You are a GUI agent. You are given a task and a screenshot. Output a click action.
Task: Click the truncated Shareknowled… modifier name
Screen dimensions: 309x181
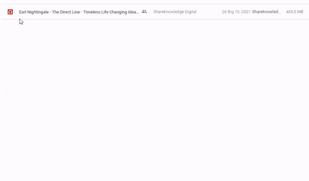tap(266, 12)
